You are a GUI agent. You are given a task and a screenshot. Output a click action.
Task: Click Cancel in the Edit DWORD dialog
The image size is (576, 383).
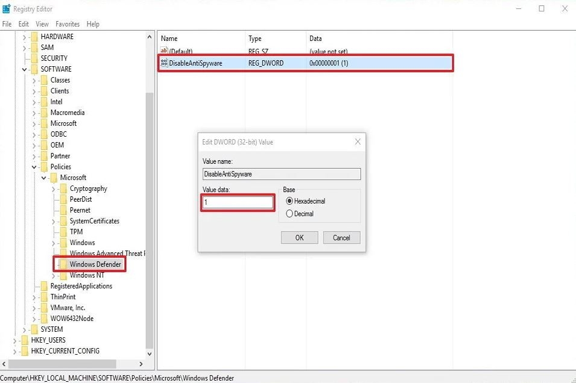pos(341,237)
